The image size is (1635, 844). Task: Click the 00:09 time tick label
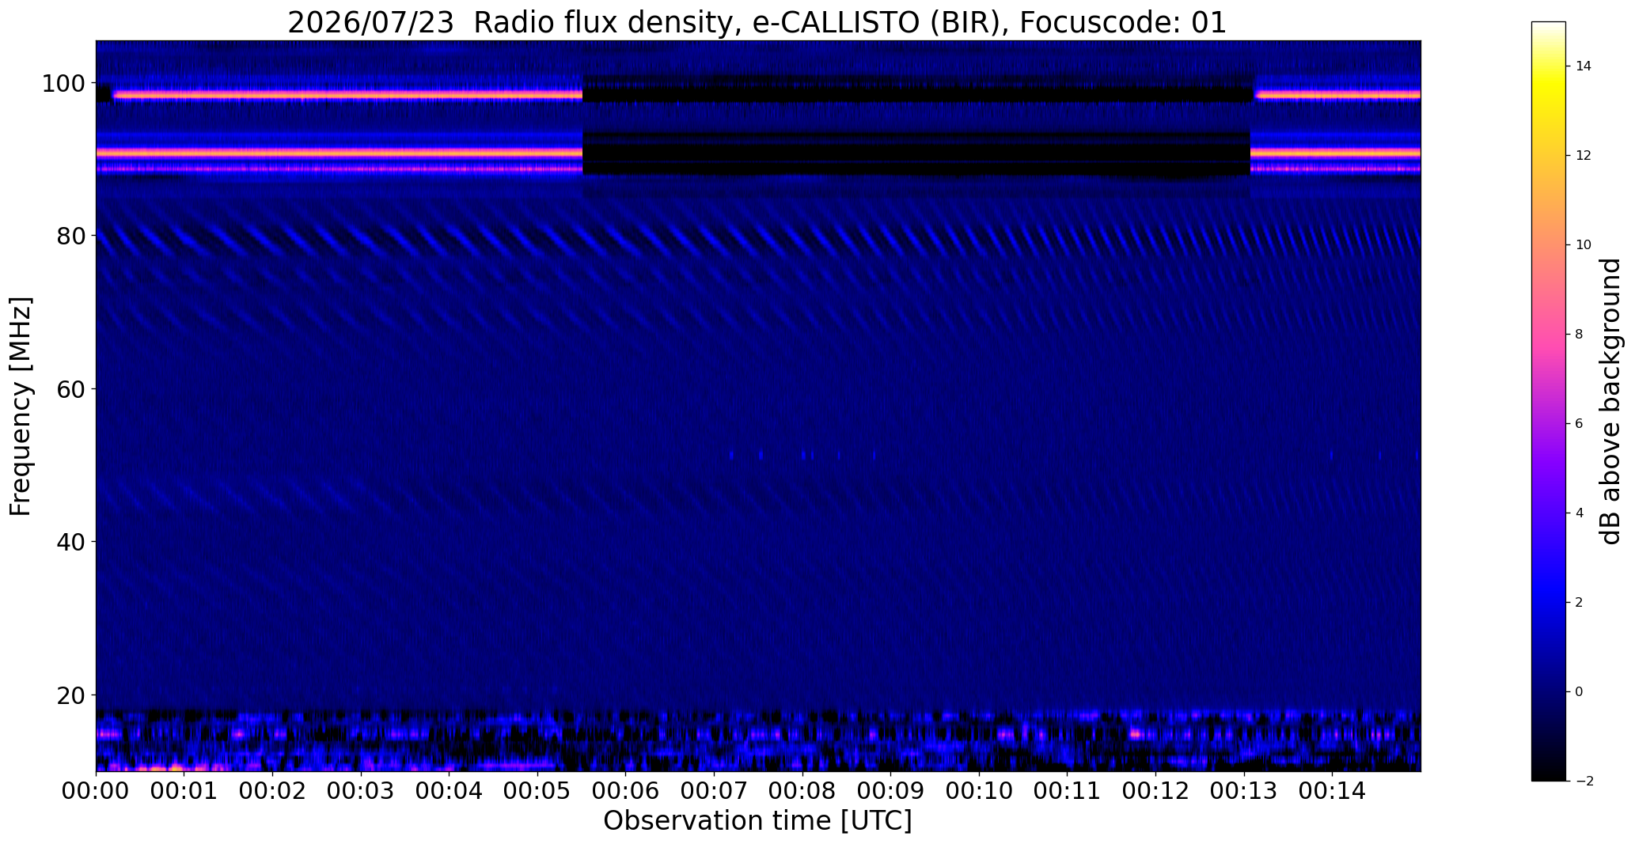(x=890, y=792)
